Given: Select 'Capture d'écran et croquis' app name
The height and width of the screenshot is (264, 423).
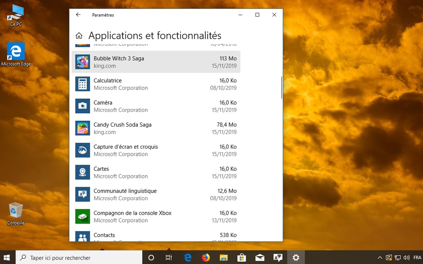Looking at the screenshot, I should pos(126,147).
